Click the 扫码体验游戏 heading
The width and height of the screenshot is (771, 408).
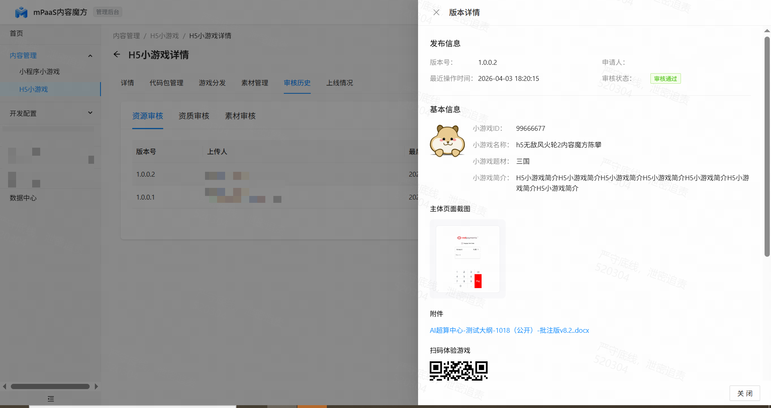point(450,350)
